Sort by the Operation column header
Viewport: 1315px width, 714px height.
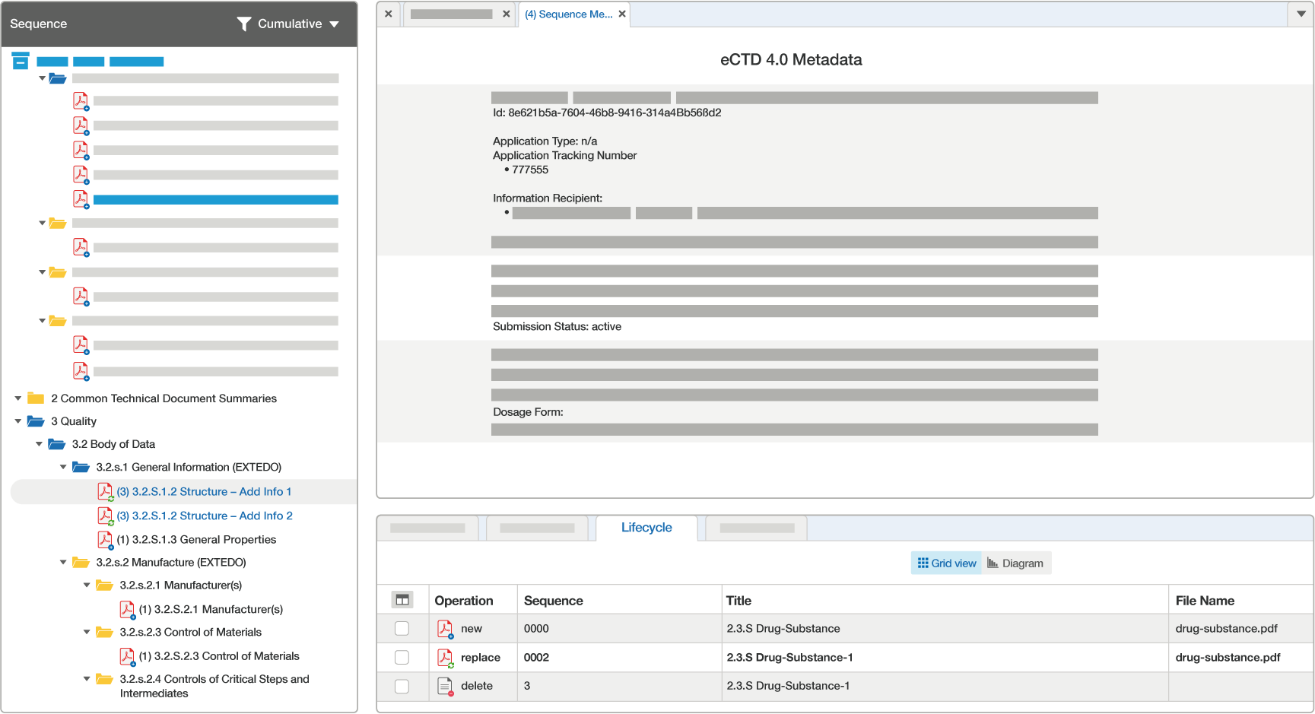click(x=464, y=601)
